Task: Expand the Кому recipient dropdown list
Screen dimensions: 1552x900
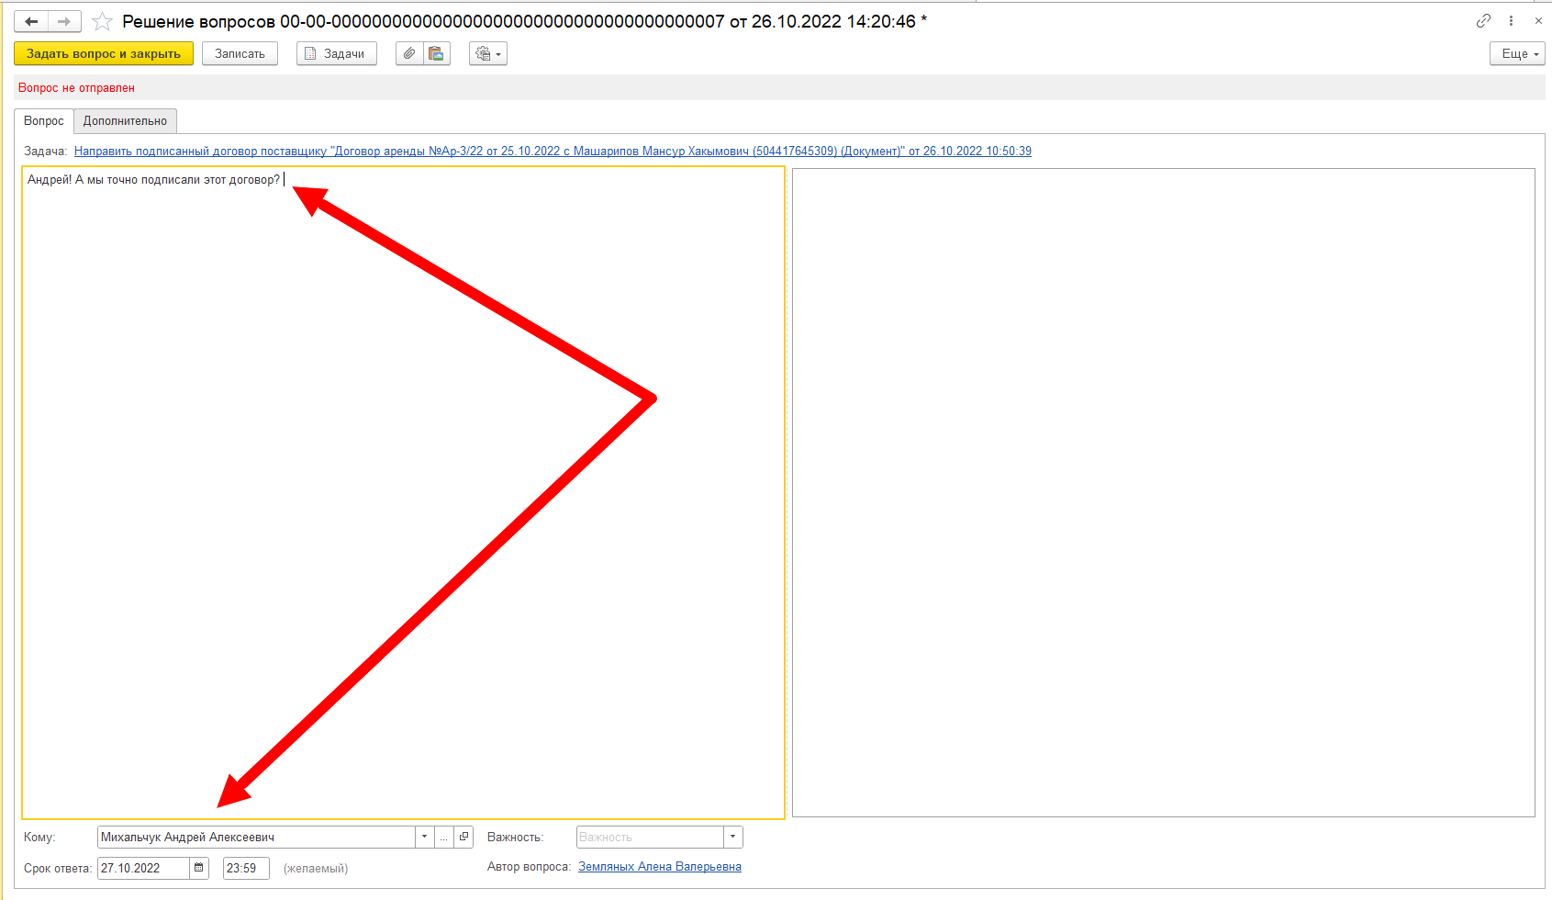Action: (425, 837)
